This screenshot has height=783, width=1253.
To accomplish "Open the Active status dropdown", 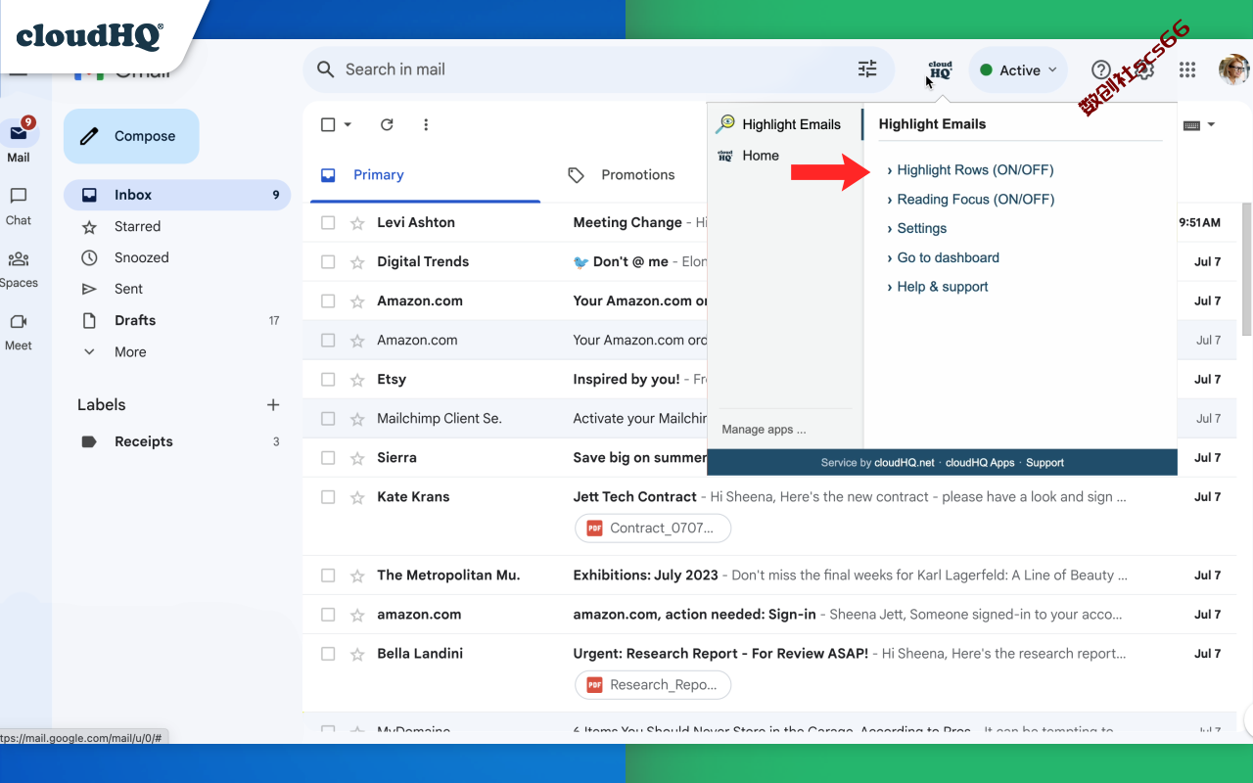I will tap(1018, 69).
